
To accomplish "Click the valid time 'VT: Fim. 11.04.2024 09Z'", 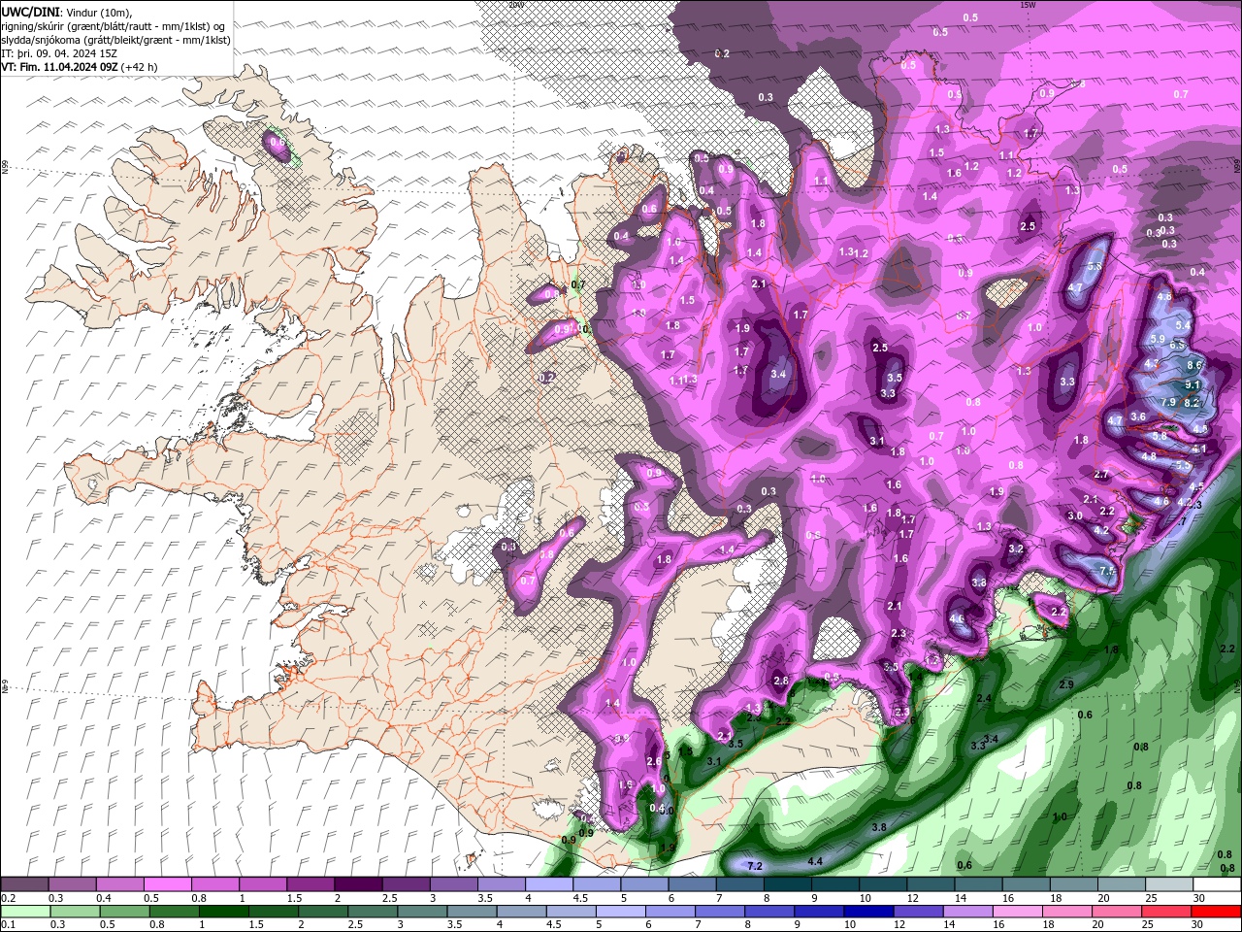I will coord(59,67).
